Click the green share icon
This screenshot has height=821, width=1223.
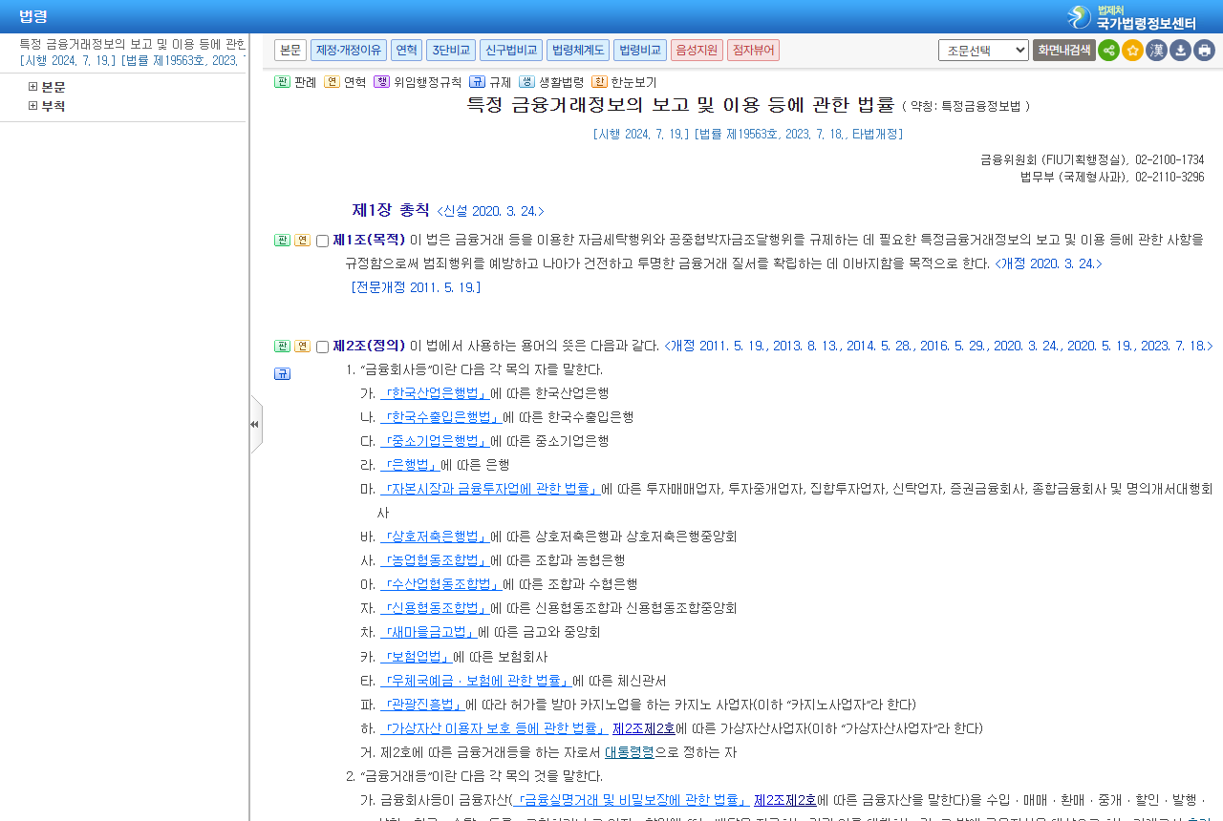coord(1108,51)
